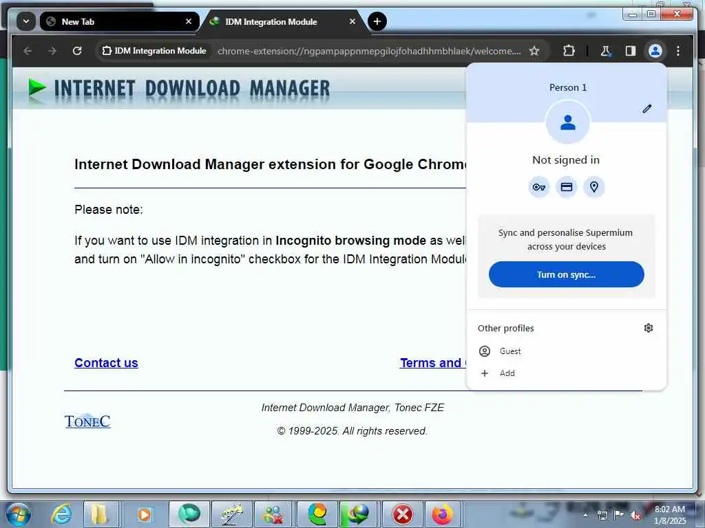Image resolution: width=705 pixels, height=528 pixels.
Task: Click the 8:02 AM clock in the taskbar
Action: (670, 514)
